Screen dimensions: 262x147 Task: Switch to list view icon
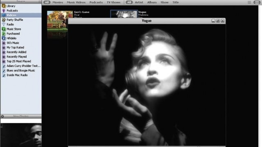point(249,2)
